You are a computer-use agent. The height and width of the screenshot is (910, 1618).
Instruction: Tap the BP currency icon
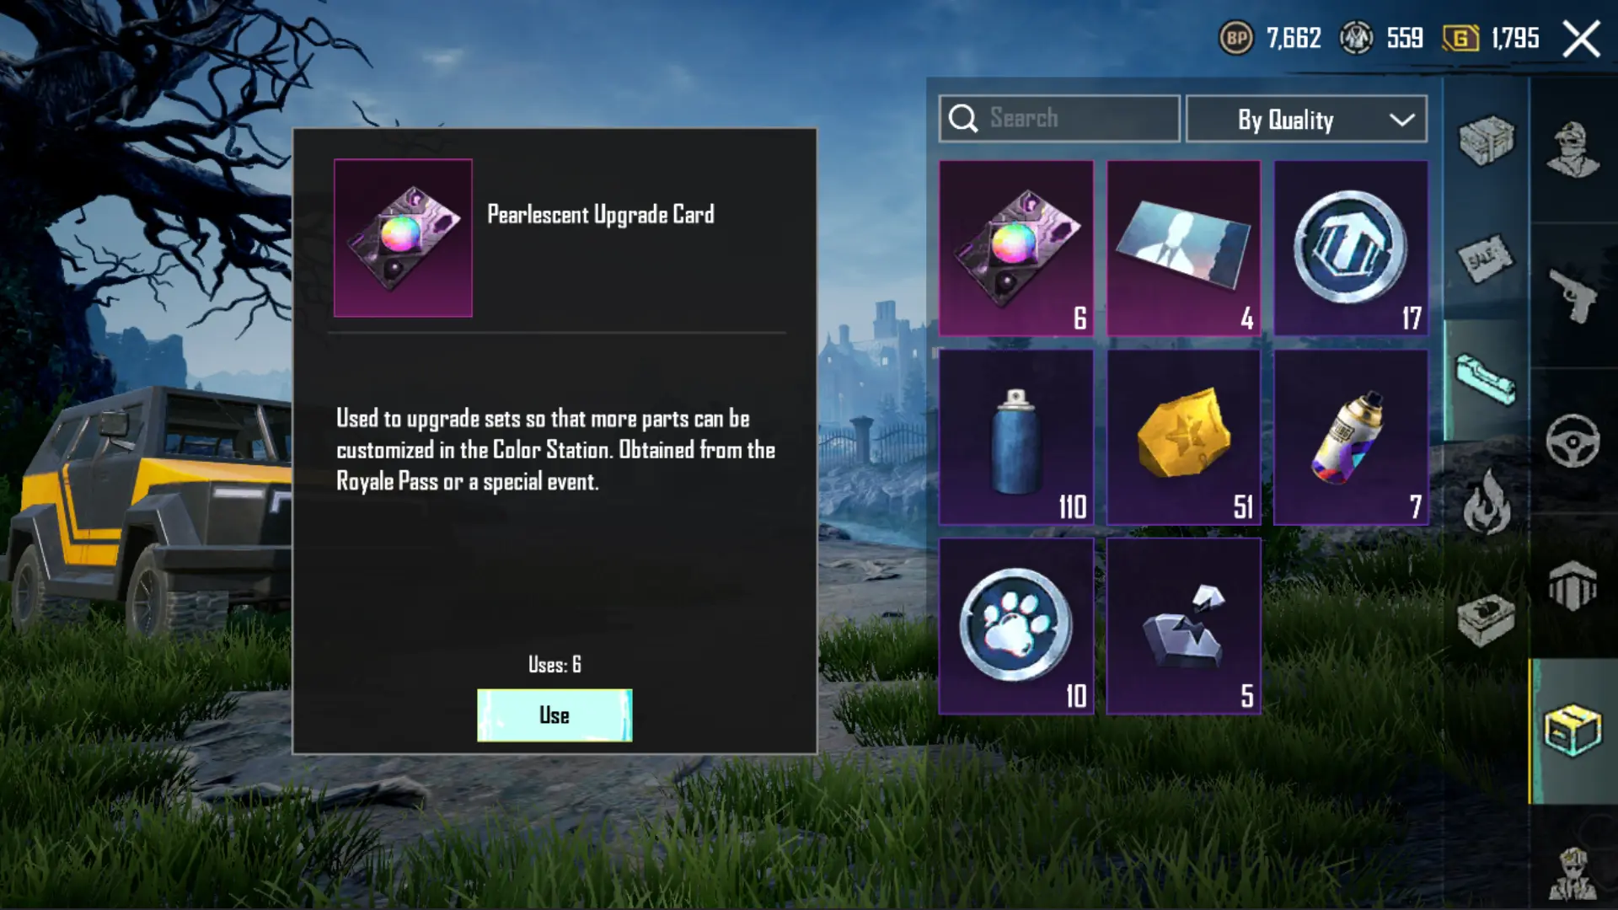tap(1236, 38)
